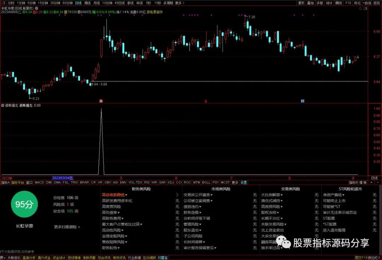Select the 60分钟 period tab
This screenshot has height=260, width=382.
[x=68, y=3]
